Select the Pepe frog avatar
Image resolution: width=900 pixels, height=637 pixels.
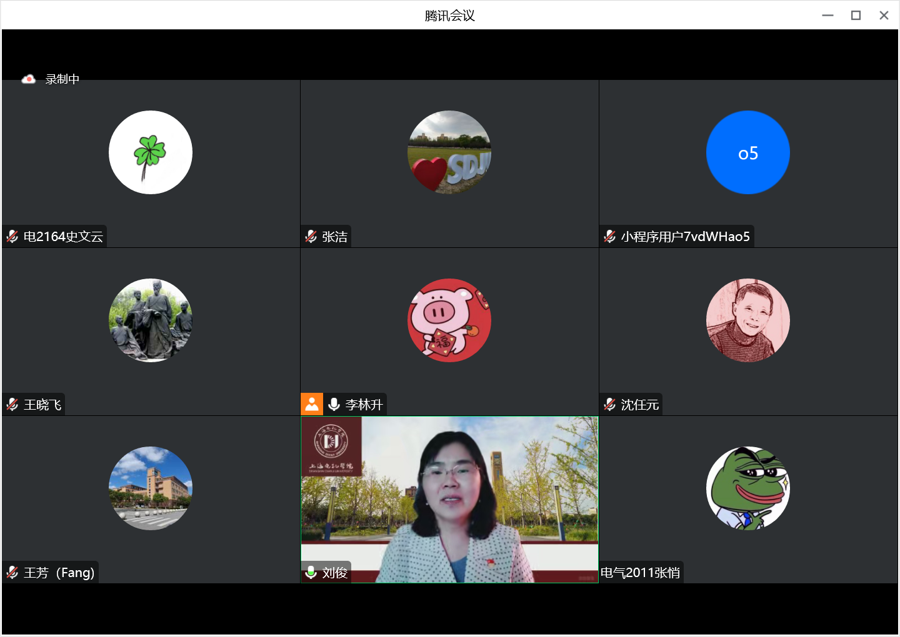pos(748,488)
